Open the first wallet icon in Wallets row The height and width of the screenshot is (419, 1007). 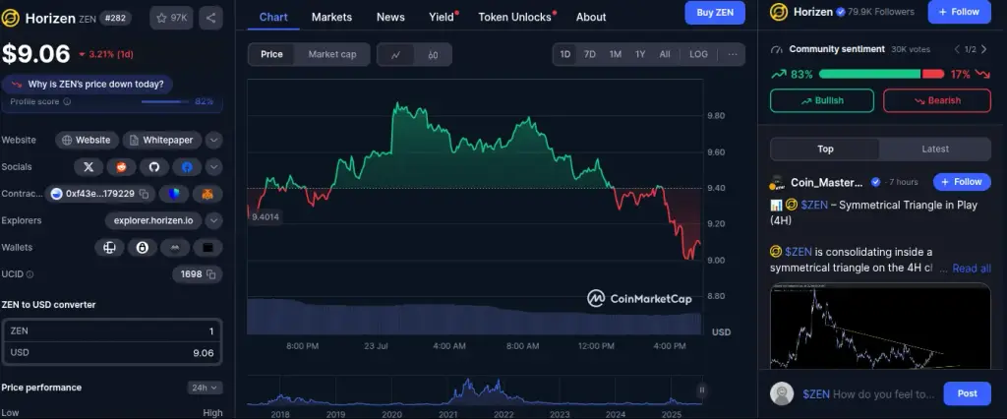tap(110, 248)
